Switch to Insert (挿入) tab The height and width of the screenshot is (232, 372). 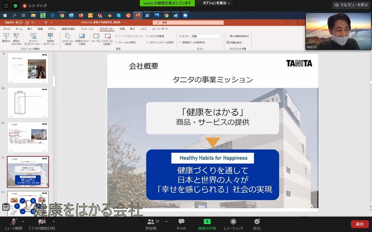pos(30,29)
